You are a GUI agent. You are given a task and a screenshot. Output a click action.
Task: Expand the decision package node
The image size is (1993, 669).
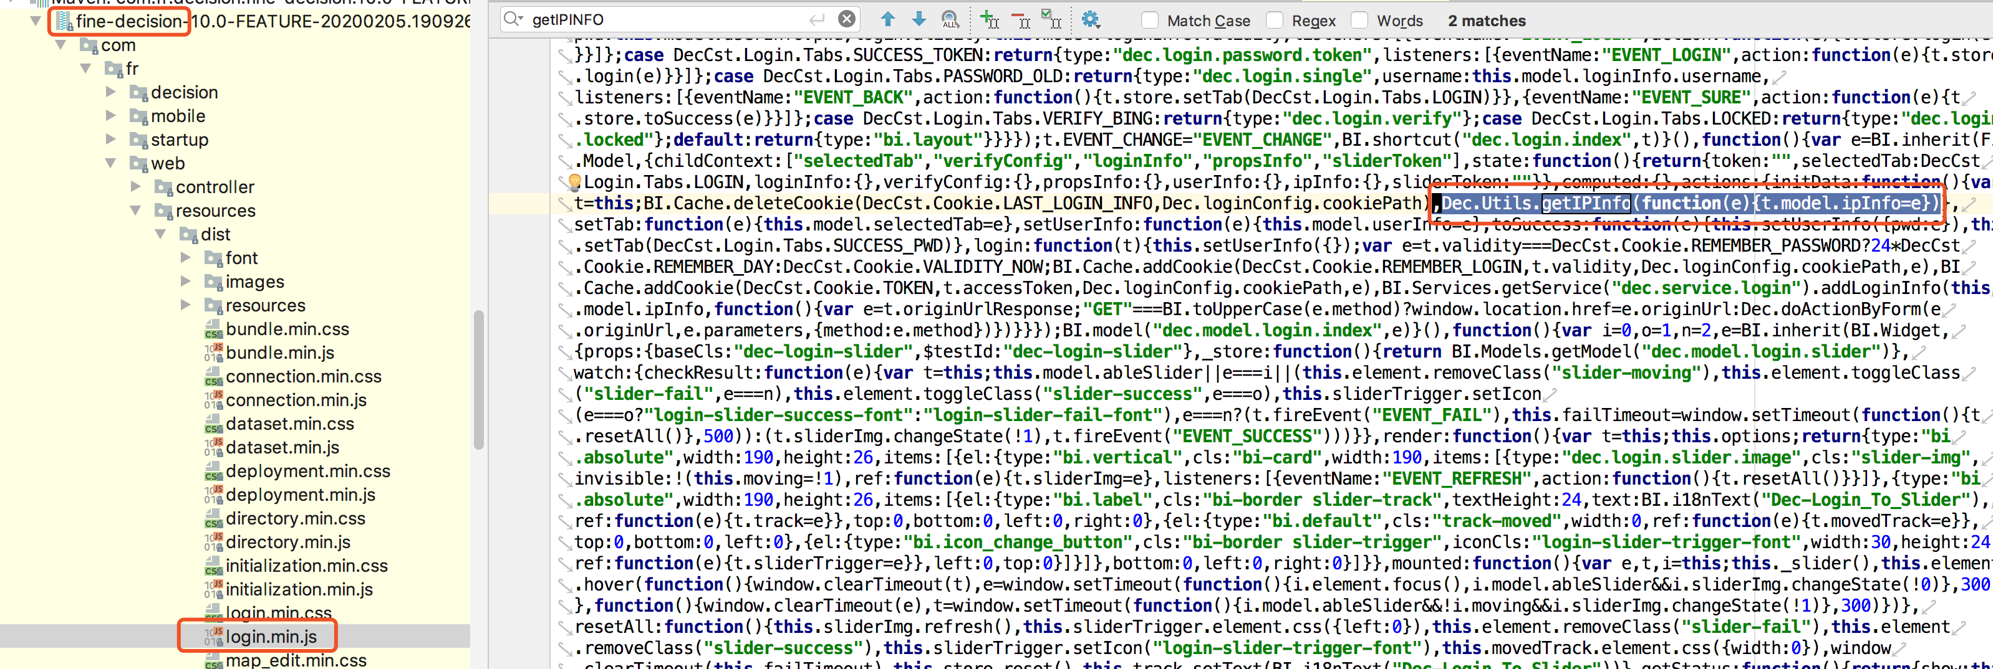pyautogui.click(x=110, y=92)
